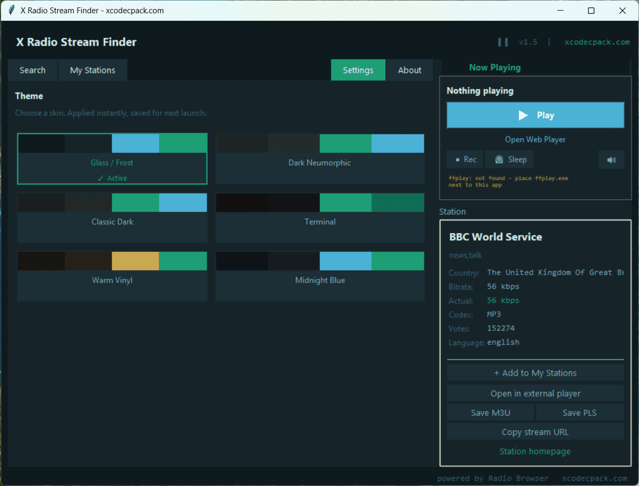Open the My Stations tab
639x486 pixels.
92,70
